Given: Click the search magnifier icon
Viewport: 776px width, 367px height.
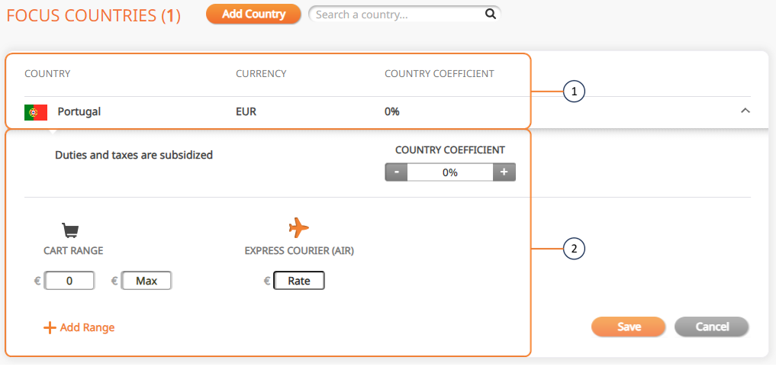Looking at the screenshot, I should pyautogui.click(x=491, y=14).
